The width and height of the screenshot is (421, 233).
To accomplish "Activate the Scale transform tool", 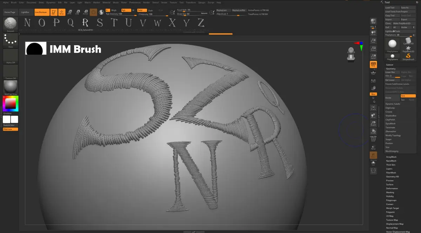I will [x=77, y=12].
